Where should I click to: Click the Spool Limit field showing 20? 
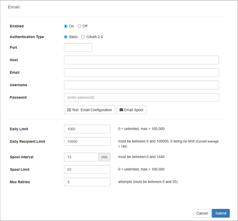click(x=87, y=170)
